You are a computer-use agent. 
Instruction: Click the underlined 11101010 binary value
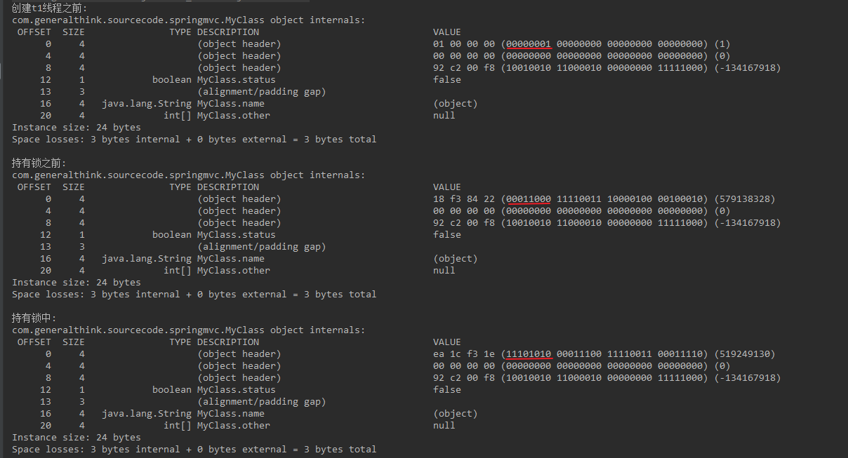click(529, 354)
